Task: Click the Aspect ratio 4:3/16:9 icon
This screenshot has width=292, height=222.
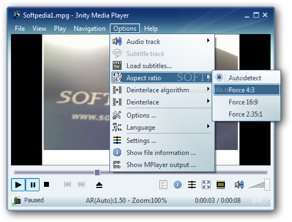Action: point(117,77)
